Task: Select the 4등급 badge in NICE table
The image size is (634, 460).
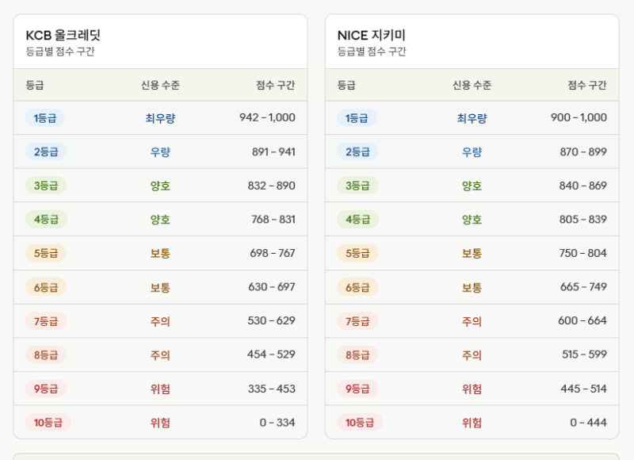Action: tap(358, 219)
